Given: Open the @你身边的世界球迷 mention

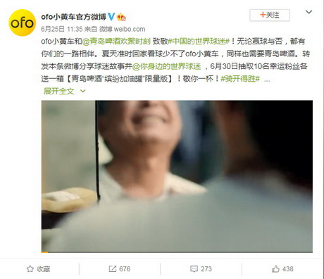Looking at the screenshot, I should [x=167, y=66].
